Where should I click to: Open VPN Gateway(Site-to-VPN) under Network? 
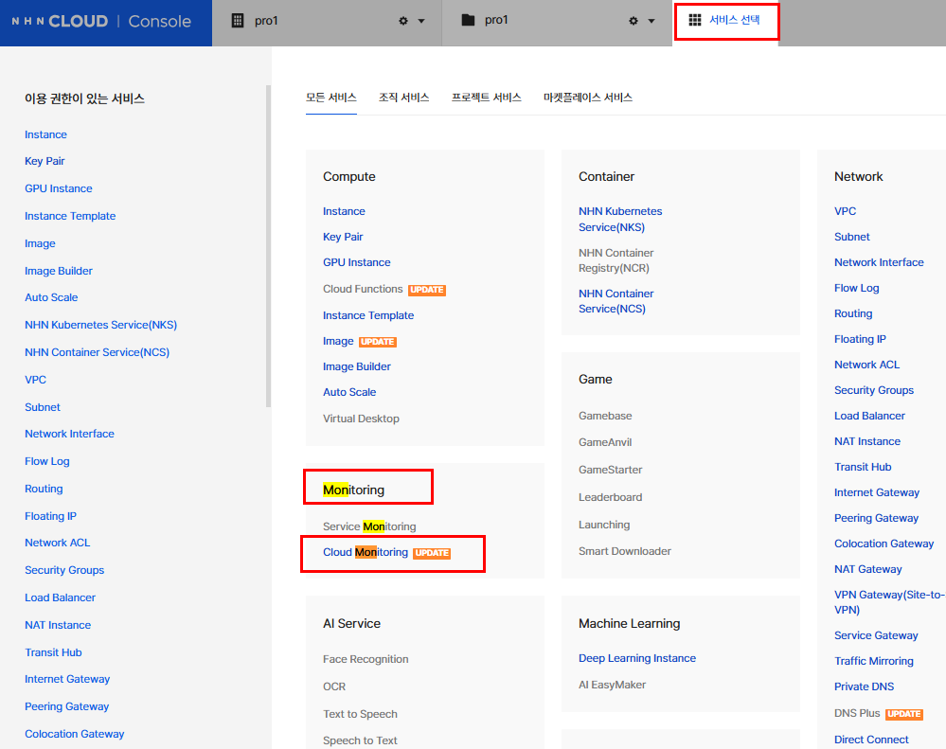coord(889,602)
